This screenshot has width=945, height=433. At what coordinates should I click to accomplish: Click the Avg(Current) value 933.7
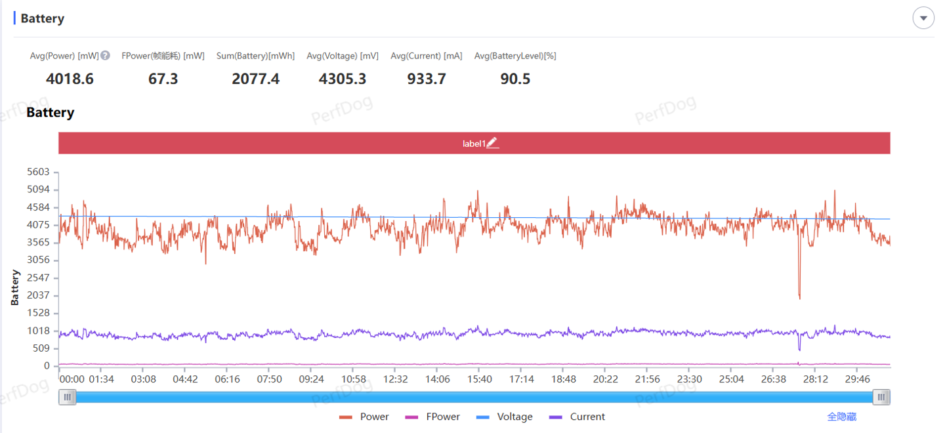click(426, 79)
